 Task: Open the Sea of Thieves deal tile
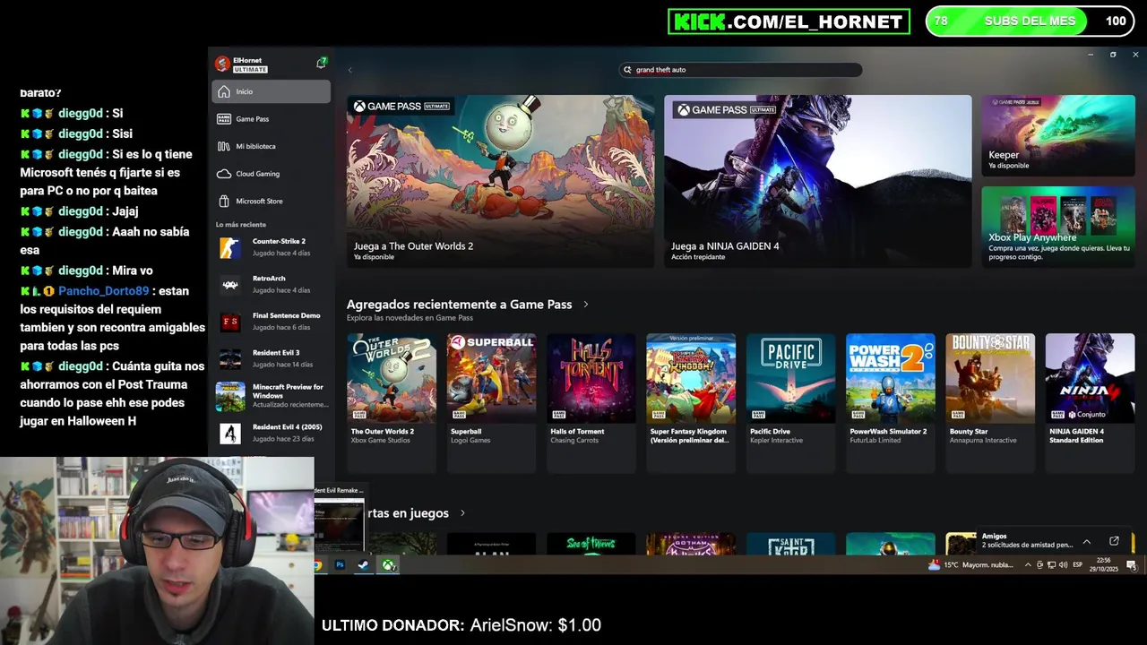pyautogui.click(x=591, y=544)
